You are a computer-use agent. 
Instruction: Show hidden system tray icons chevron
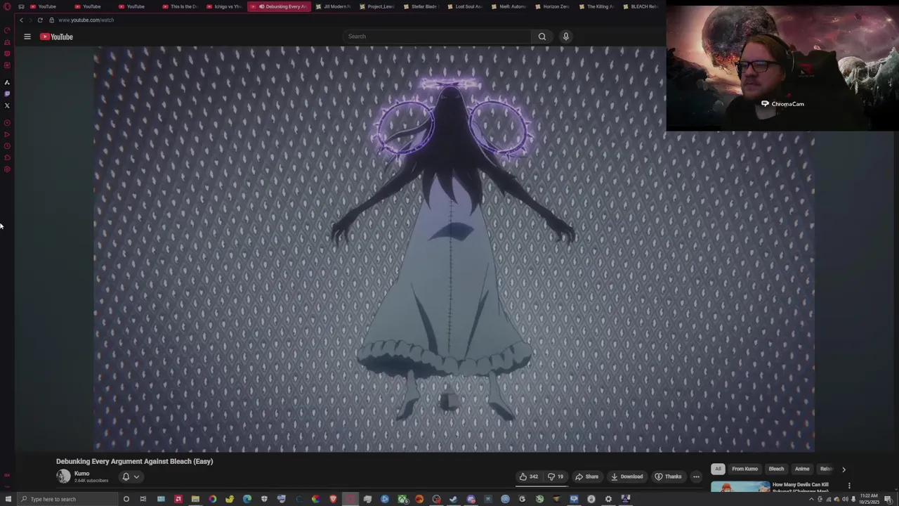[812, 499]
